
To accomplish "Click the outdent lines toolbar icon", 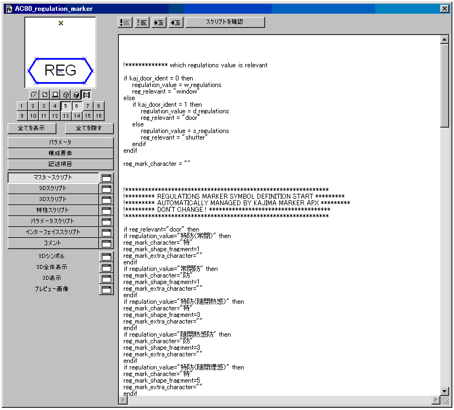I will 176,22.
